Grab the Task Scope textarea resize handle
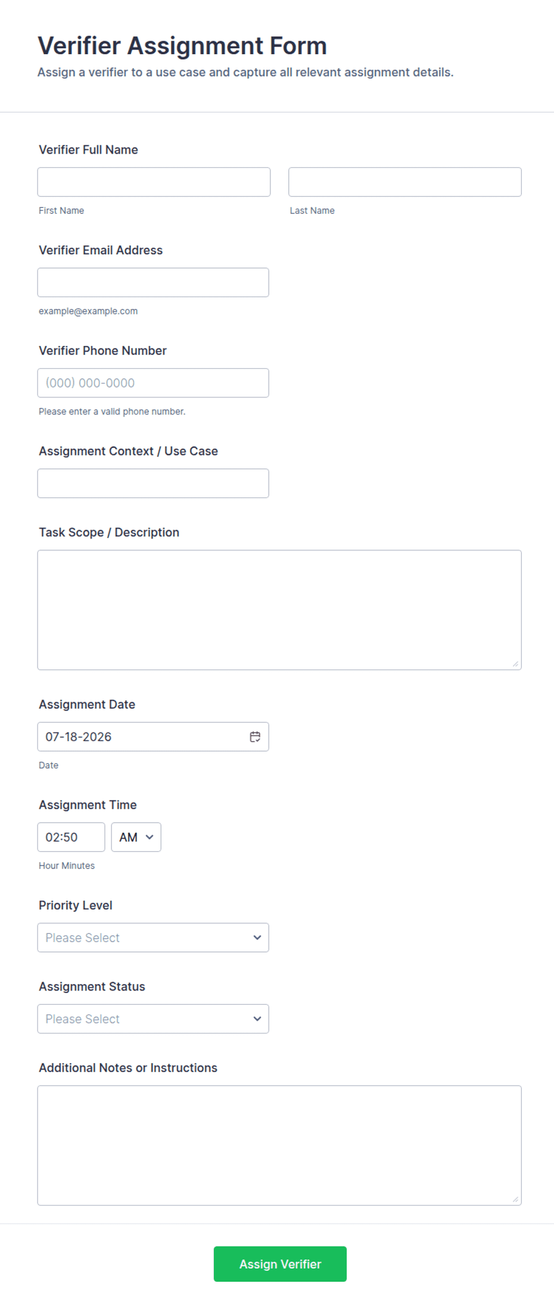This screenshot has height=1311, width=554. pyautogui.click(x=515, y=664)
